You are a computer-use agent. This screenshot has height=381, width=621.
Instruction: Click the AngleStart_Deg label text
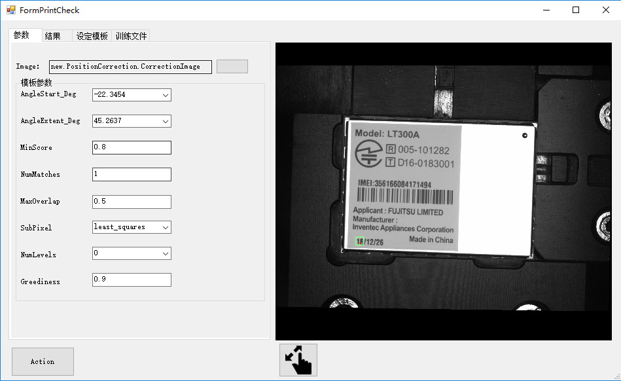click(x=48, y=94)
